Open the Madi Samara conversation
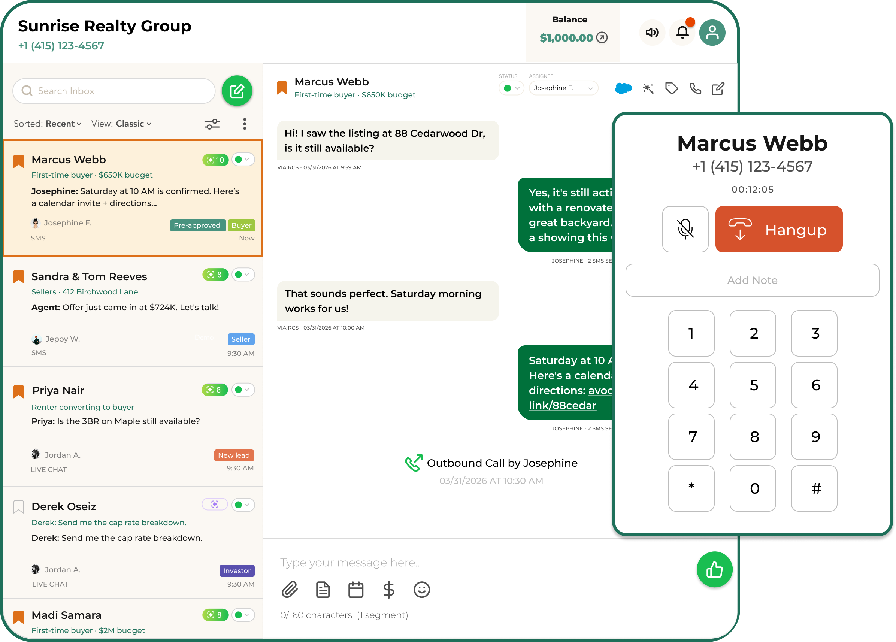This screenshot has width=896, height=642. [x=133, y=619]
